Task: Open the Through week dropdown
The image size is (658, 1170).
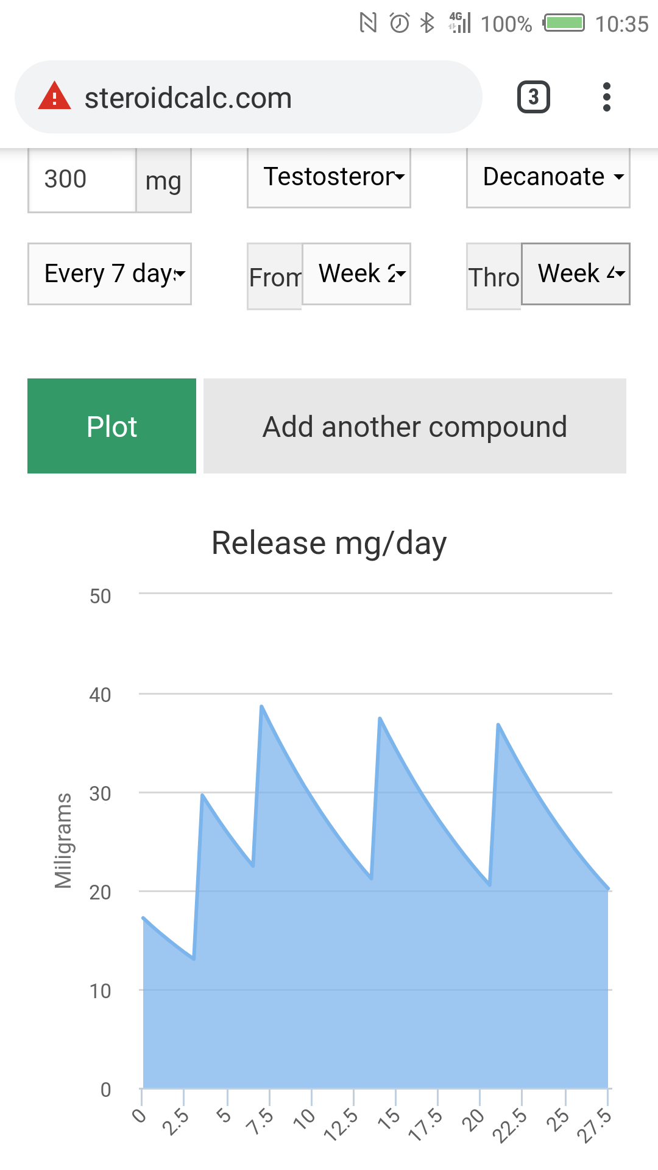Action: coord(576,274)
